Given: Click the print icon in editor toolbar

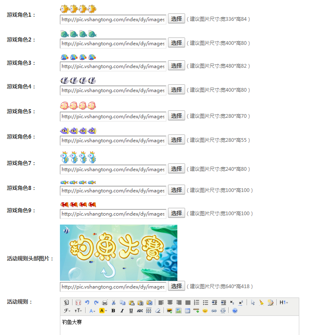Looking at the screenshot, I should [x=105, y=302].
